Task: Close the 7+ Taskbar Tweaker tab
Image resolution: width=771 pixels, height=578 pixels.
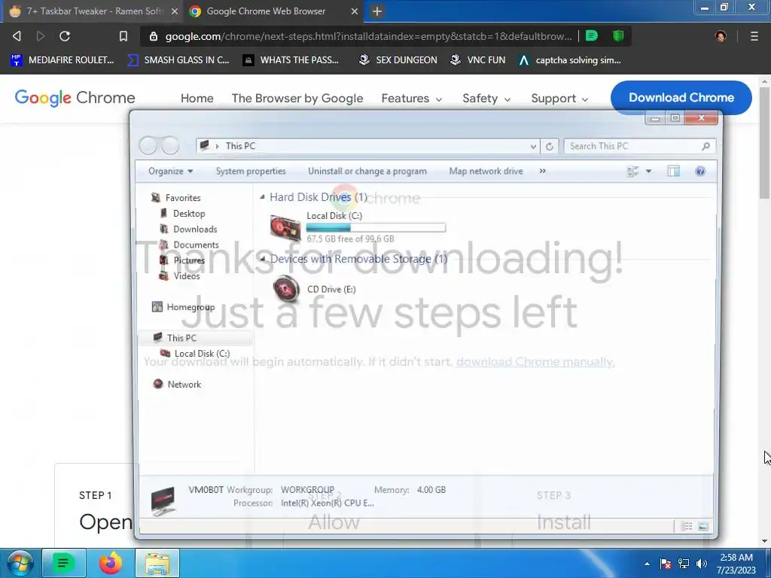Action: 174,11
